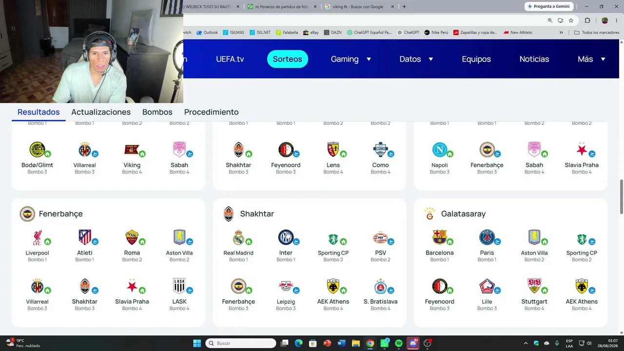
Task: Launch Discord from the taskbar
Action: point(413,343)
